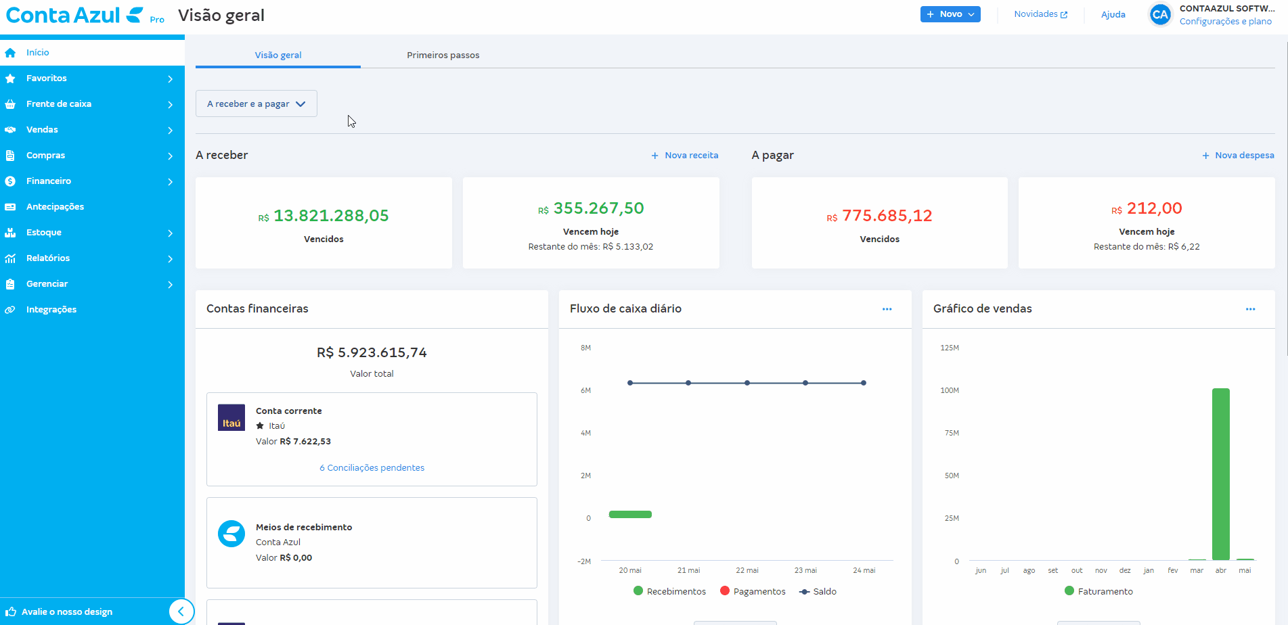Click the Compras document icon

tap(10, 156)
